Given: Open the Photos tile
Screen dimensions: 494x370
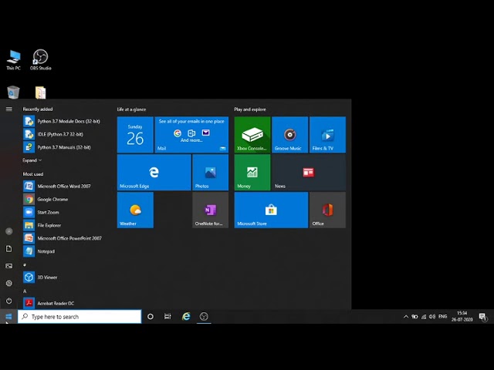Looking at the screenshot, I should point(211,173).
